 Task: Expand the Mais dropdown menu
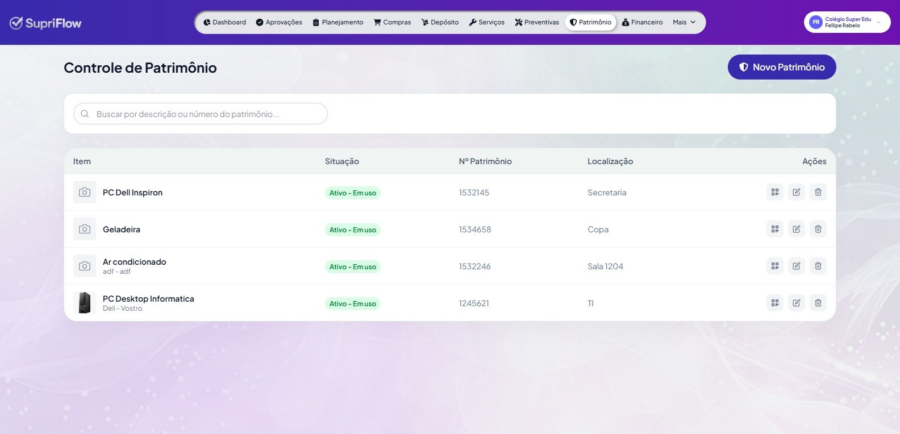(684, 22)
